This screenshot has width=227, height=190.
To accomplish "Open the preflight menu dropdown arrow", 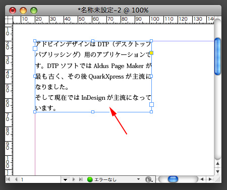I will (x=138, y=179).
